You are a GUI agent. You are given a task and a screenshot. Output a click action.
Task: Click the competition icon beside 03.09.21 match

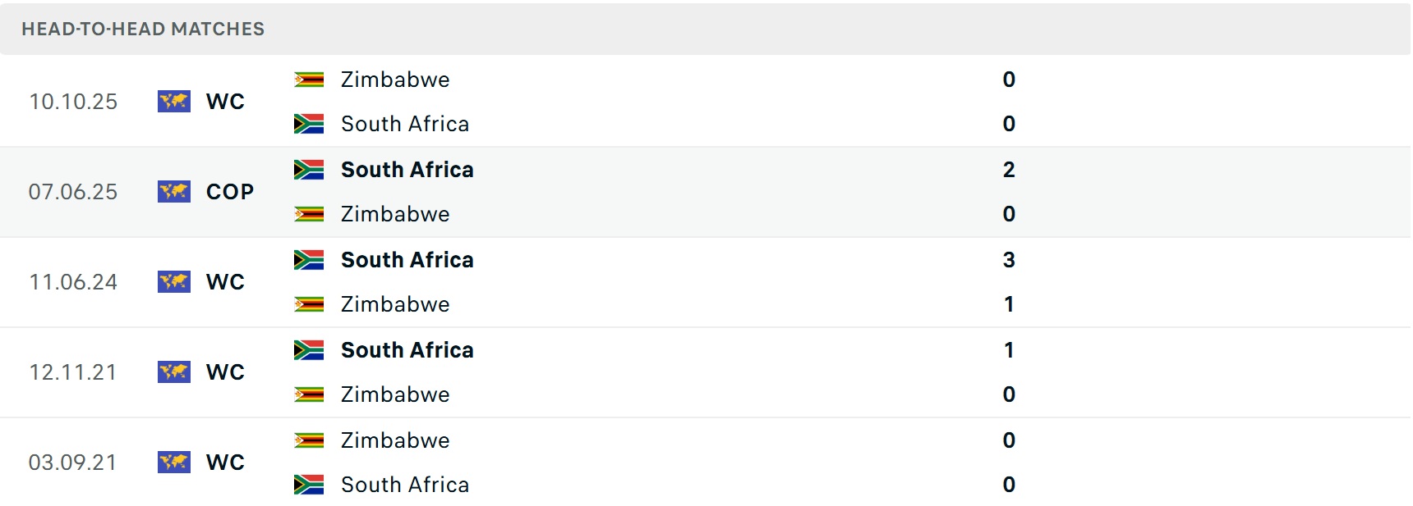point(173,463)
